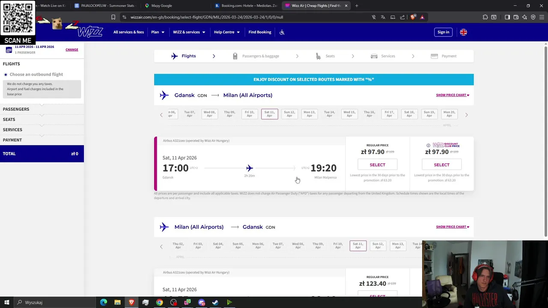Viewport: 548px width, 308px height.
Task: Select the return Thu 09 Apr date tab
Action: [318, 246]
